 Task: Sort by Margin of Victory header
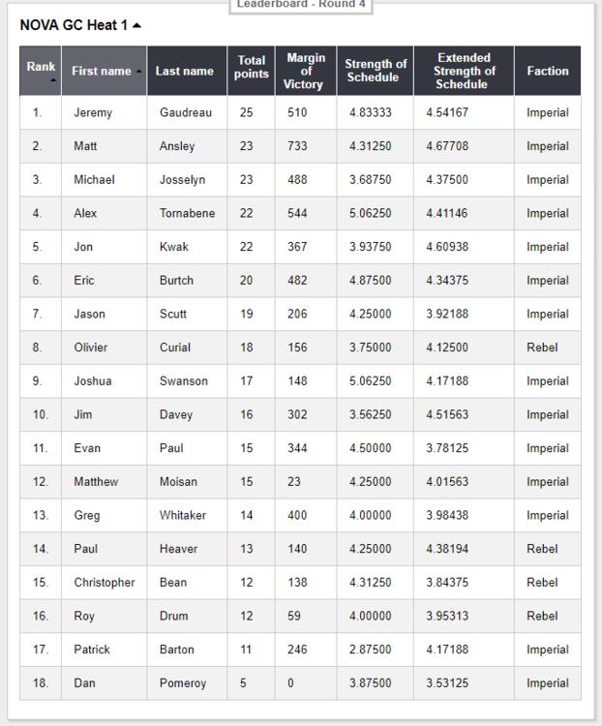(306, 71)
